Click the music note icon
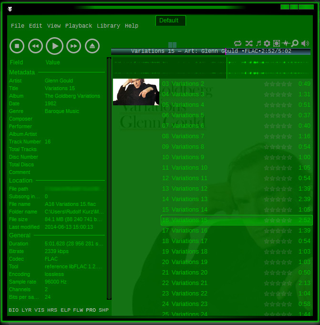Screen dimensions: 320x325 (x=258, y=43)
